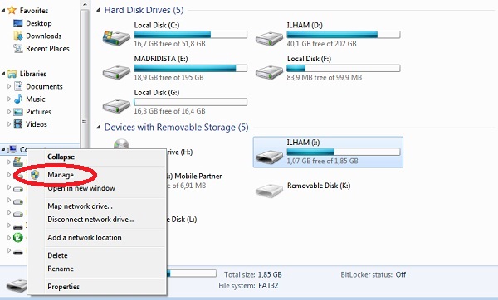Click the Desktop icon in Favorites
Screen dimensions: 498x300
tap(18, 23)
